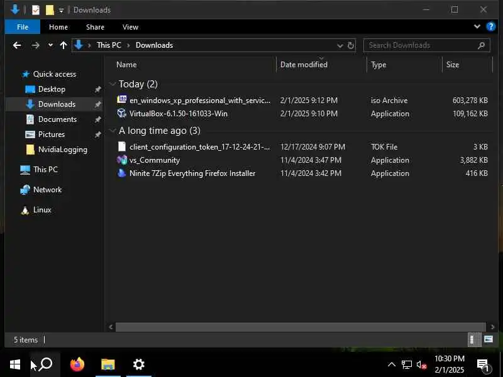Open Settings gear from the taskbar
Image resolution: width=503 pixels, height=377 pixels.
pos(138,364)
